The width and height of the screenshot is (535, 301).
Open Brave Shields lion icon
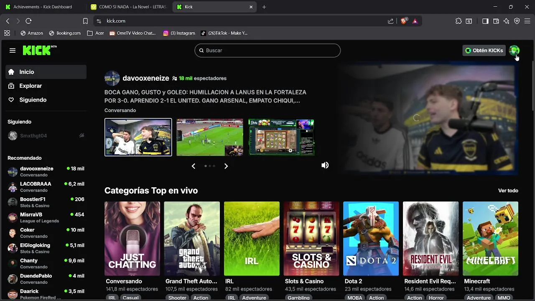coord(403,21)
